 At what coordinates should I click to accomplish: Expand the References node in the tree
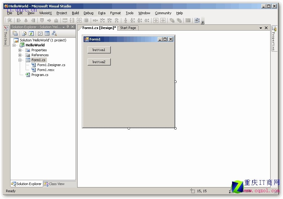[x=20, y=55]
